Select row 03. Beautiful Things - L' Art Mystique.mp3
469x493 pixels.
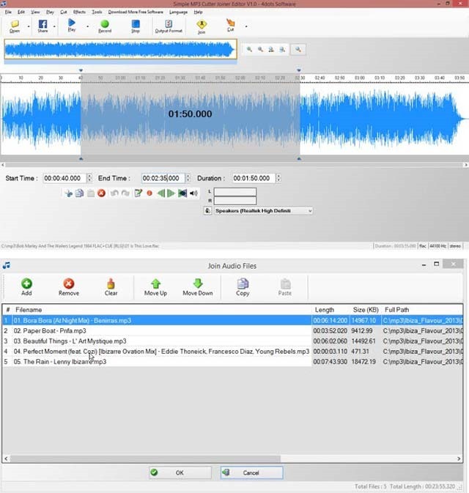tap(232, 341)
